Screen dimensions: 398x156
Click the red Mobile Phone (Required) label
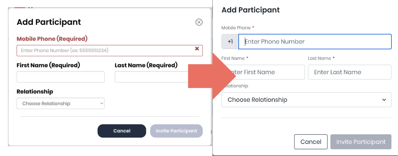click(52, 39)
